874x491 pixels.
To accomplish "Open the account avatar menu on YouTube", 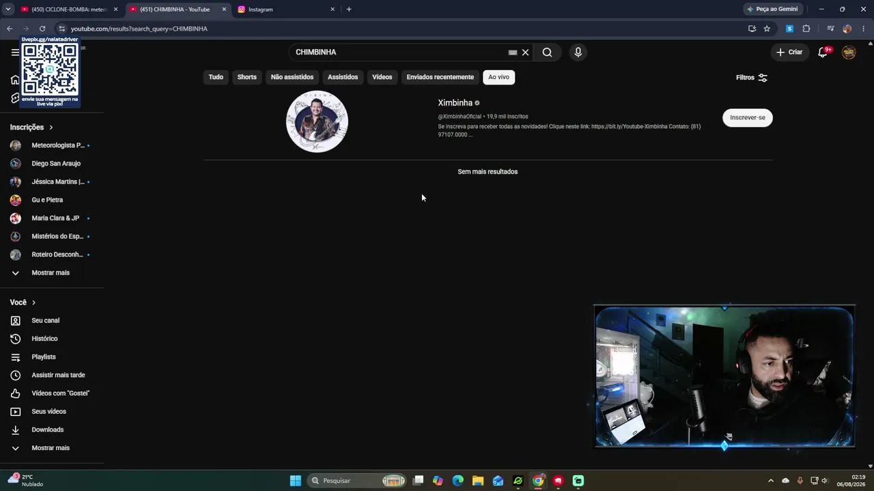I will point(849,52).
